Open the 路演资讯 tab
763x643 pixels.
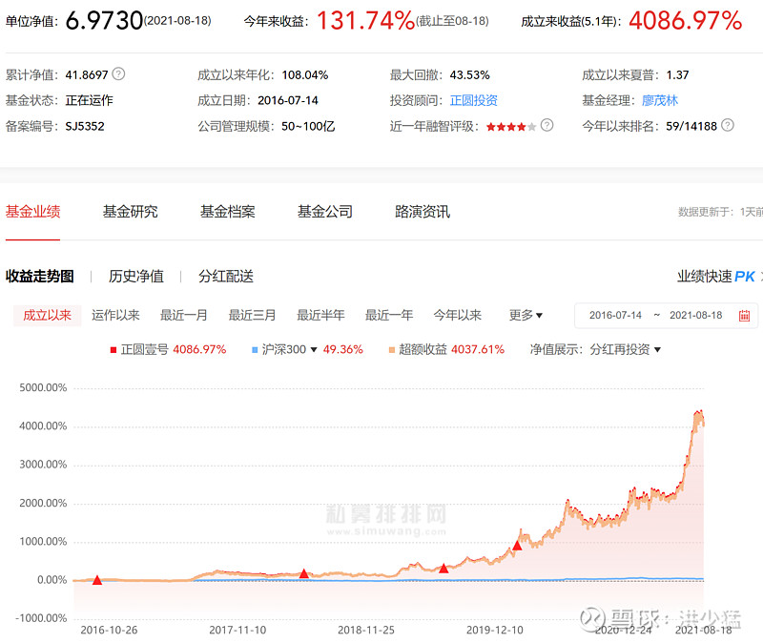tap(423, 212)
